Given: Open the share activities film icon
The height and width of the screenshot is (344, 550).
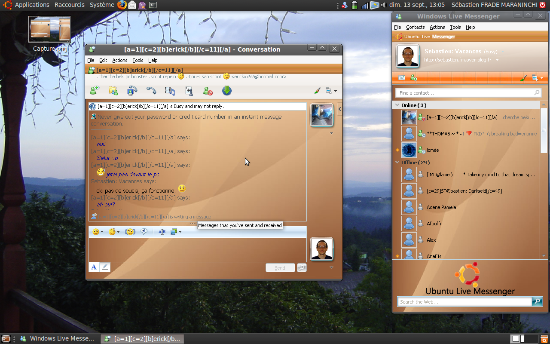Looking at the screenshot, I should tap(170, 91).
